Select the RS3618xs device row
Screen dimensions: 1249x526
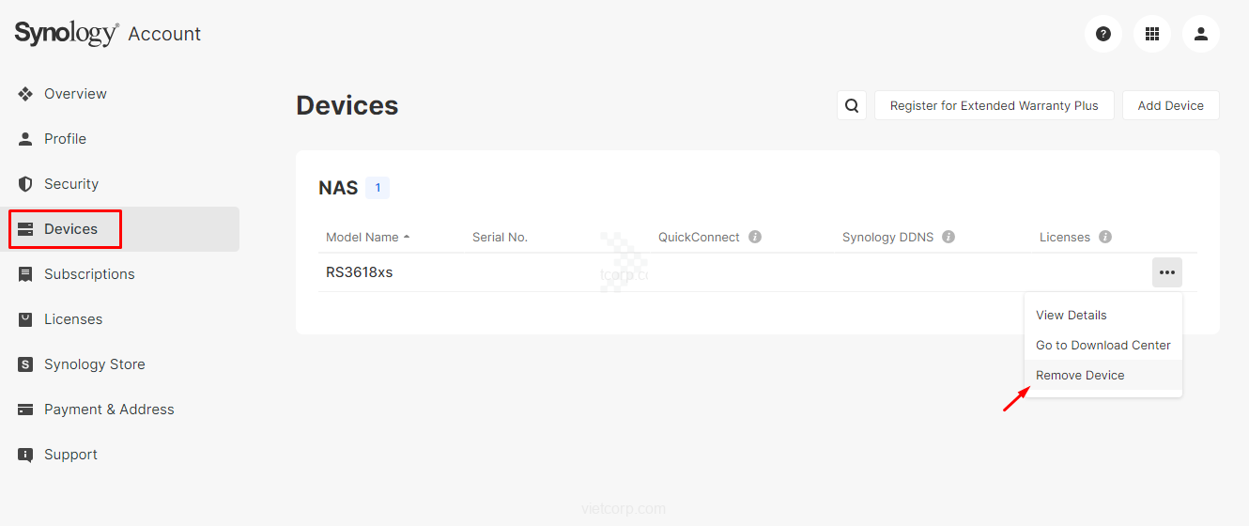360,273
